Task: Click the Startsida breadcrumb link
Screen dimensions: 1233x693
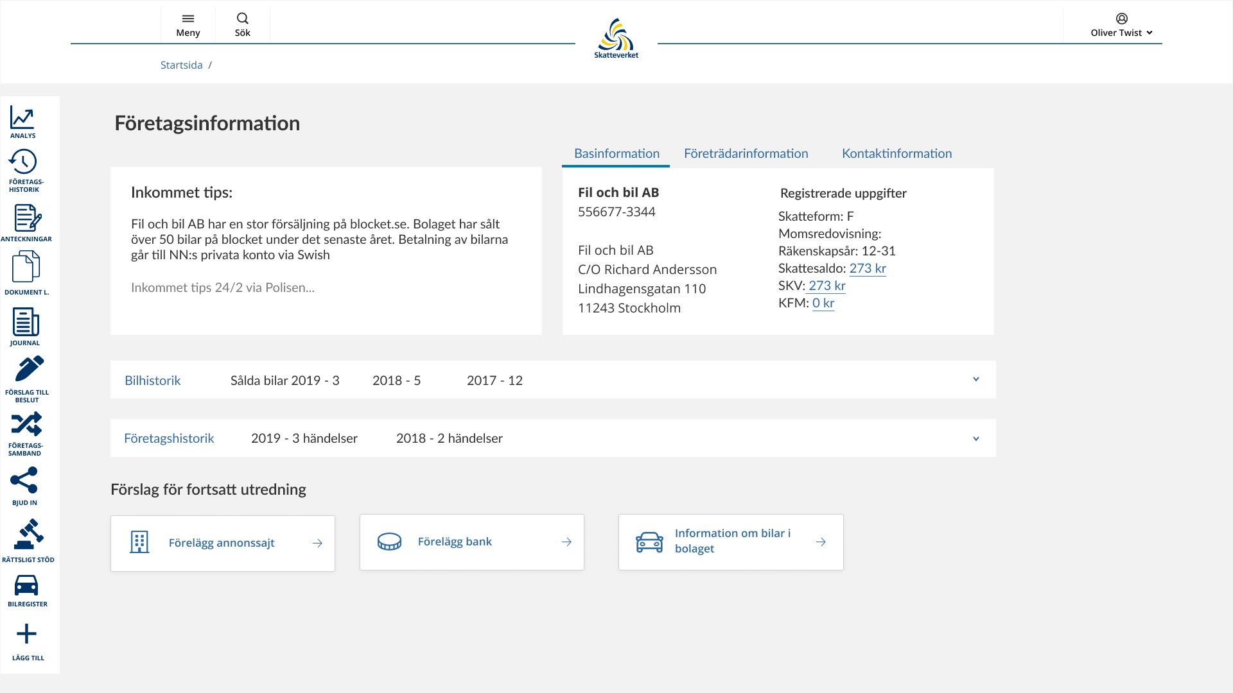Action: click(181, 65)
